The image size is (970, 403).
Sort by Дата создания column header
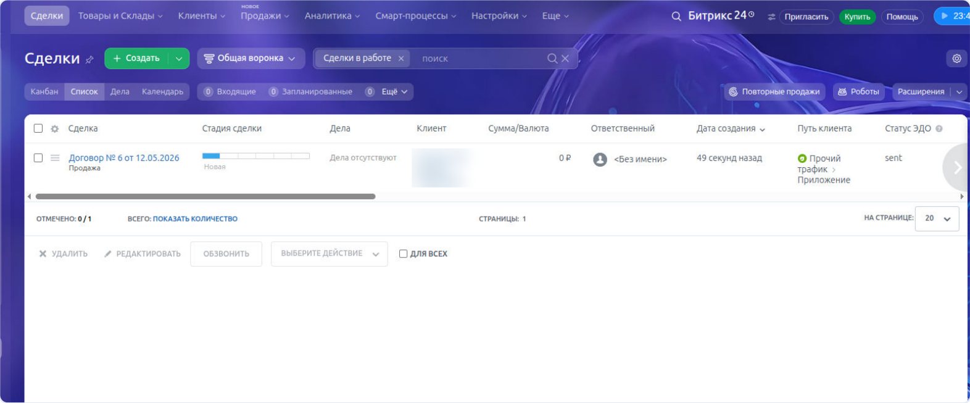click(731, 128)
